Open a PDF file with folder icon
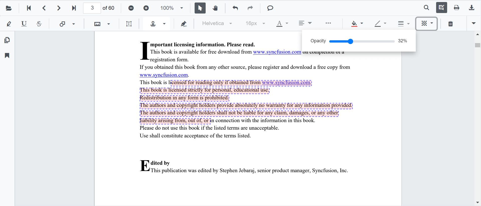Screen dimensions: 481x206 point(9,8)
